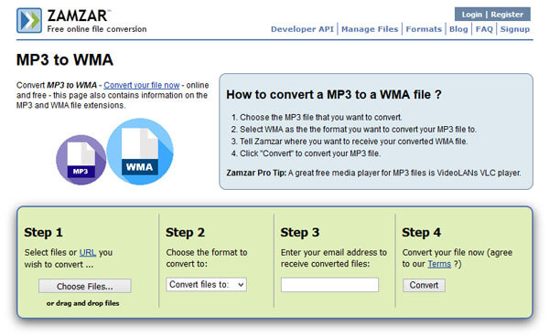
Task: Click the 'Step 4' heading
Action: coord(422,233)
